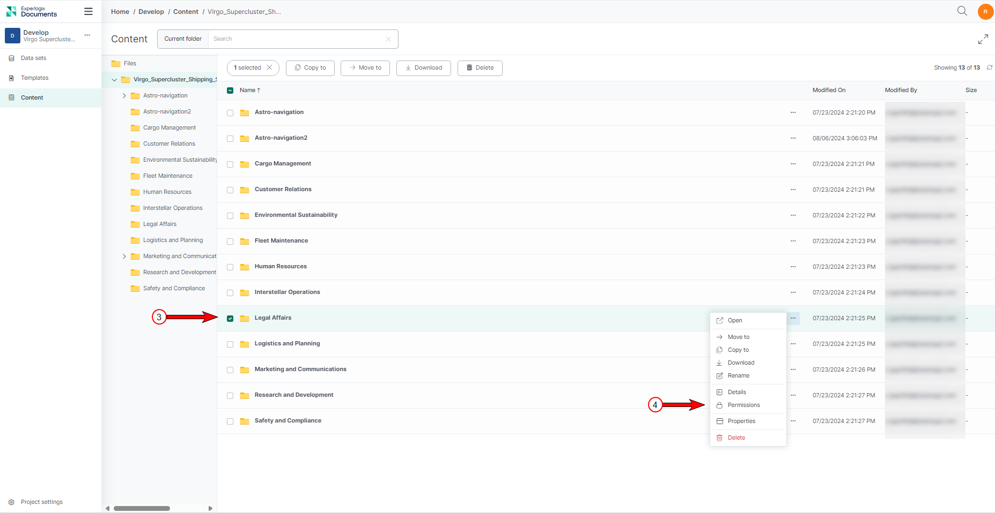Expand content to fullscreen with arrows icon
Screen dimensions: 995x513
click(x=983, y=39)
